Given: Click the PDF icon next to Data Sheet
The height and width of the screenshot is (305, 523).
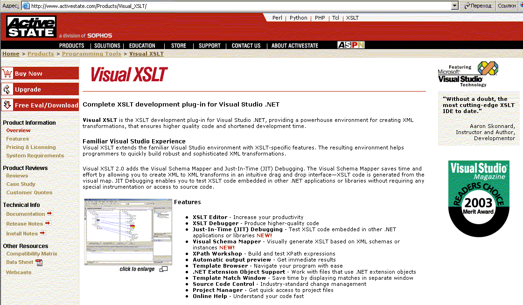Looking at the screenshot, I should click(39, 262).
